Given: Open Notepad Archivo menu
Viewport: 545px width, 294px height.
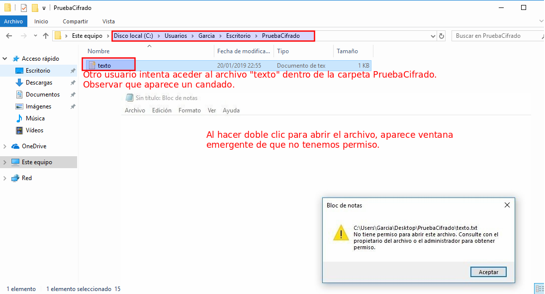Looking at the screenshot, I should click(135, 110).
